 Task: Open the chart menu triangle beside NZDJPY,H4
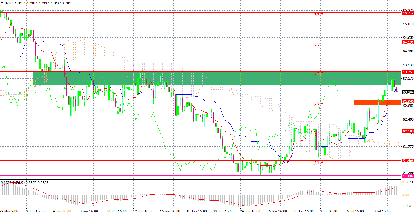coord(2,2)
